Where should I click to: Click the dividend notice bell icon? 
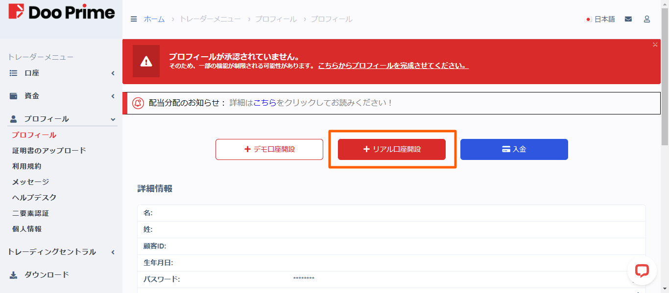coord(139,102)
